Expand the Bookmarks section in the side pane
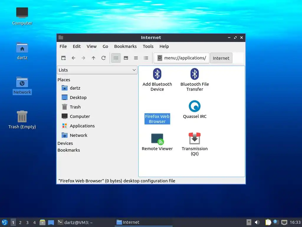 coord(68,150)
